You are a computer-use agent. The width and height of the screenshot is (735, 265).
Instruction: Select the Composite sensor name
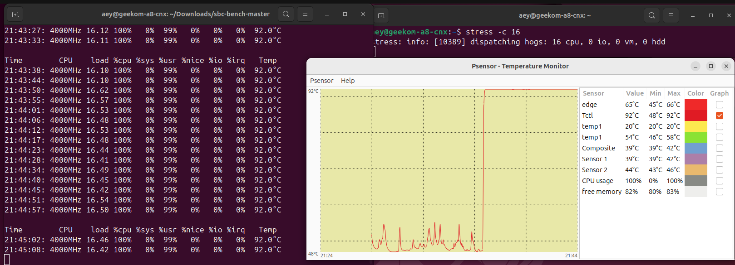pyautogui.click(x=598, y=148)
